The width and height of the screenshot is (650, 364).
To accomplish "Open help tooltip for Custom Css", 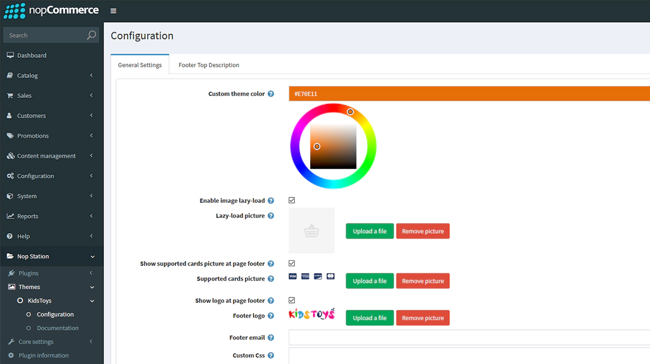I will (271, 355).
